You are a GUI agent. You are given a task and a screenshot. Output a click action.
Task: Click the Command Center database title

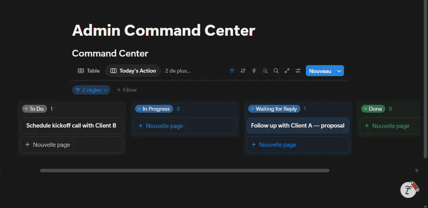coord(110,53)
